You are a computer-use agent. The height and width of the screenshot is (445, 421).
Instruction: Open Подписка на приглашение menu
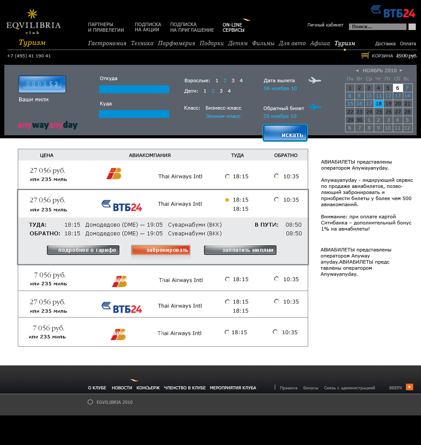tap(192, 27)
